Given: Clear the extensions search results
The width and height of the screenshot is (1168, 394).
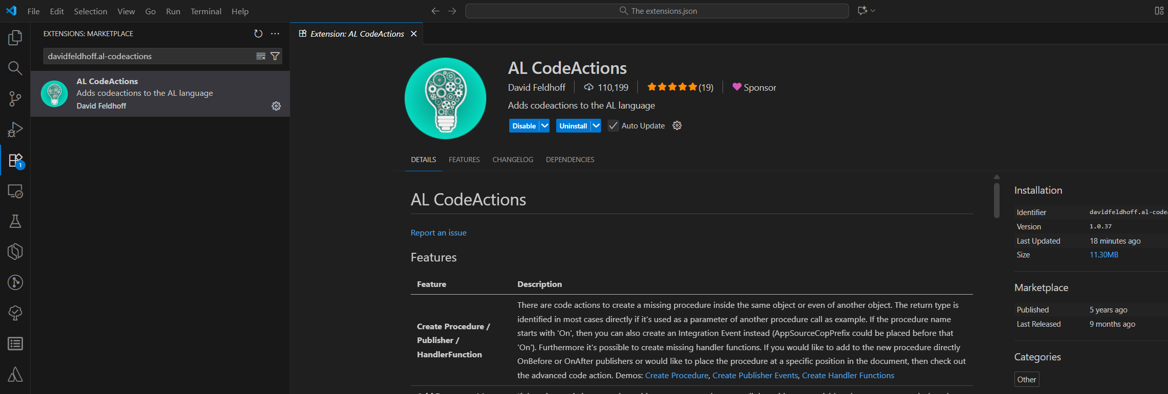Looking at the screenshot, I should pos(261,56).
